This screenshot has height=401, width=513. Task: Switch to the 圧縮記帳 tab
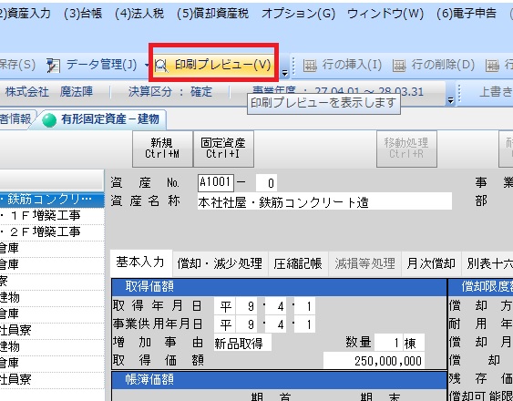pyautogui.click(x=298, y=264)
